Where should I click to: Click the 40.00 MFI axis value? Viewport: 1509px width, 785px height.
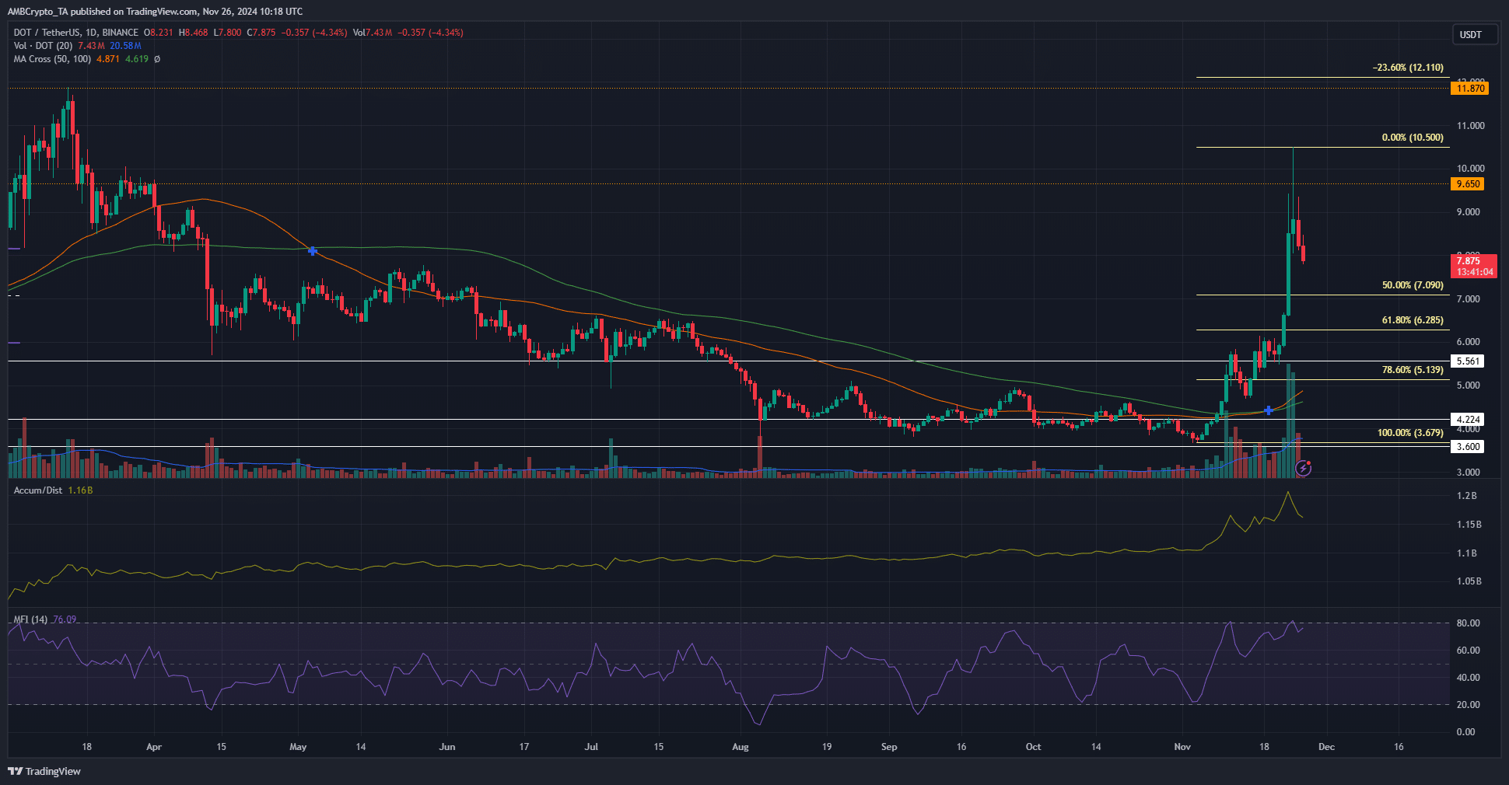click(x=1468, y=678)
